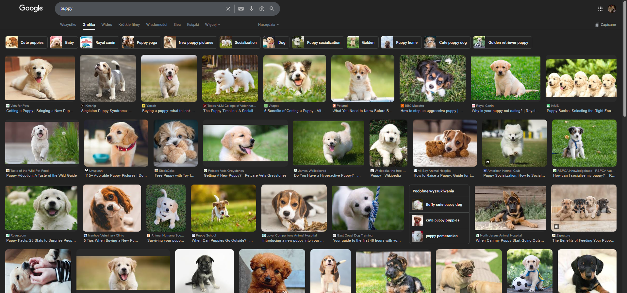627x293 pixels.
Task: Select the Golden retriever puppy chip
Action: [503, 42]
